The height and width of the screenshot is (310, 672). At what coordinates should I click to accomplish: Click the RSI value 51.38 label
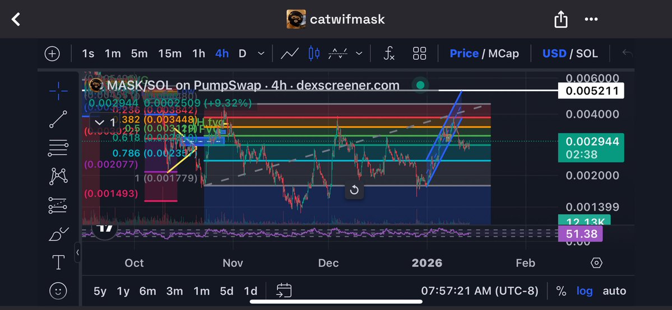pos(581,234)
